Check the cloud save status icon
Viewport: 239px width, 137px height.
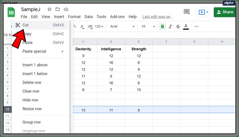coord(66,9)
